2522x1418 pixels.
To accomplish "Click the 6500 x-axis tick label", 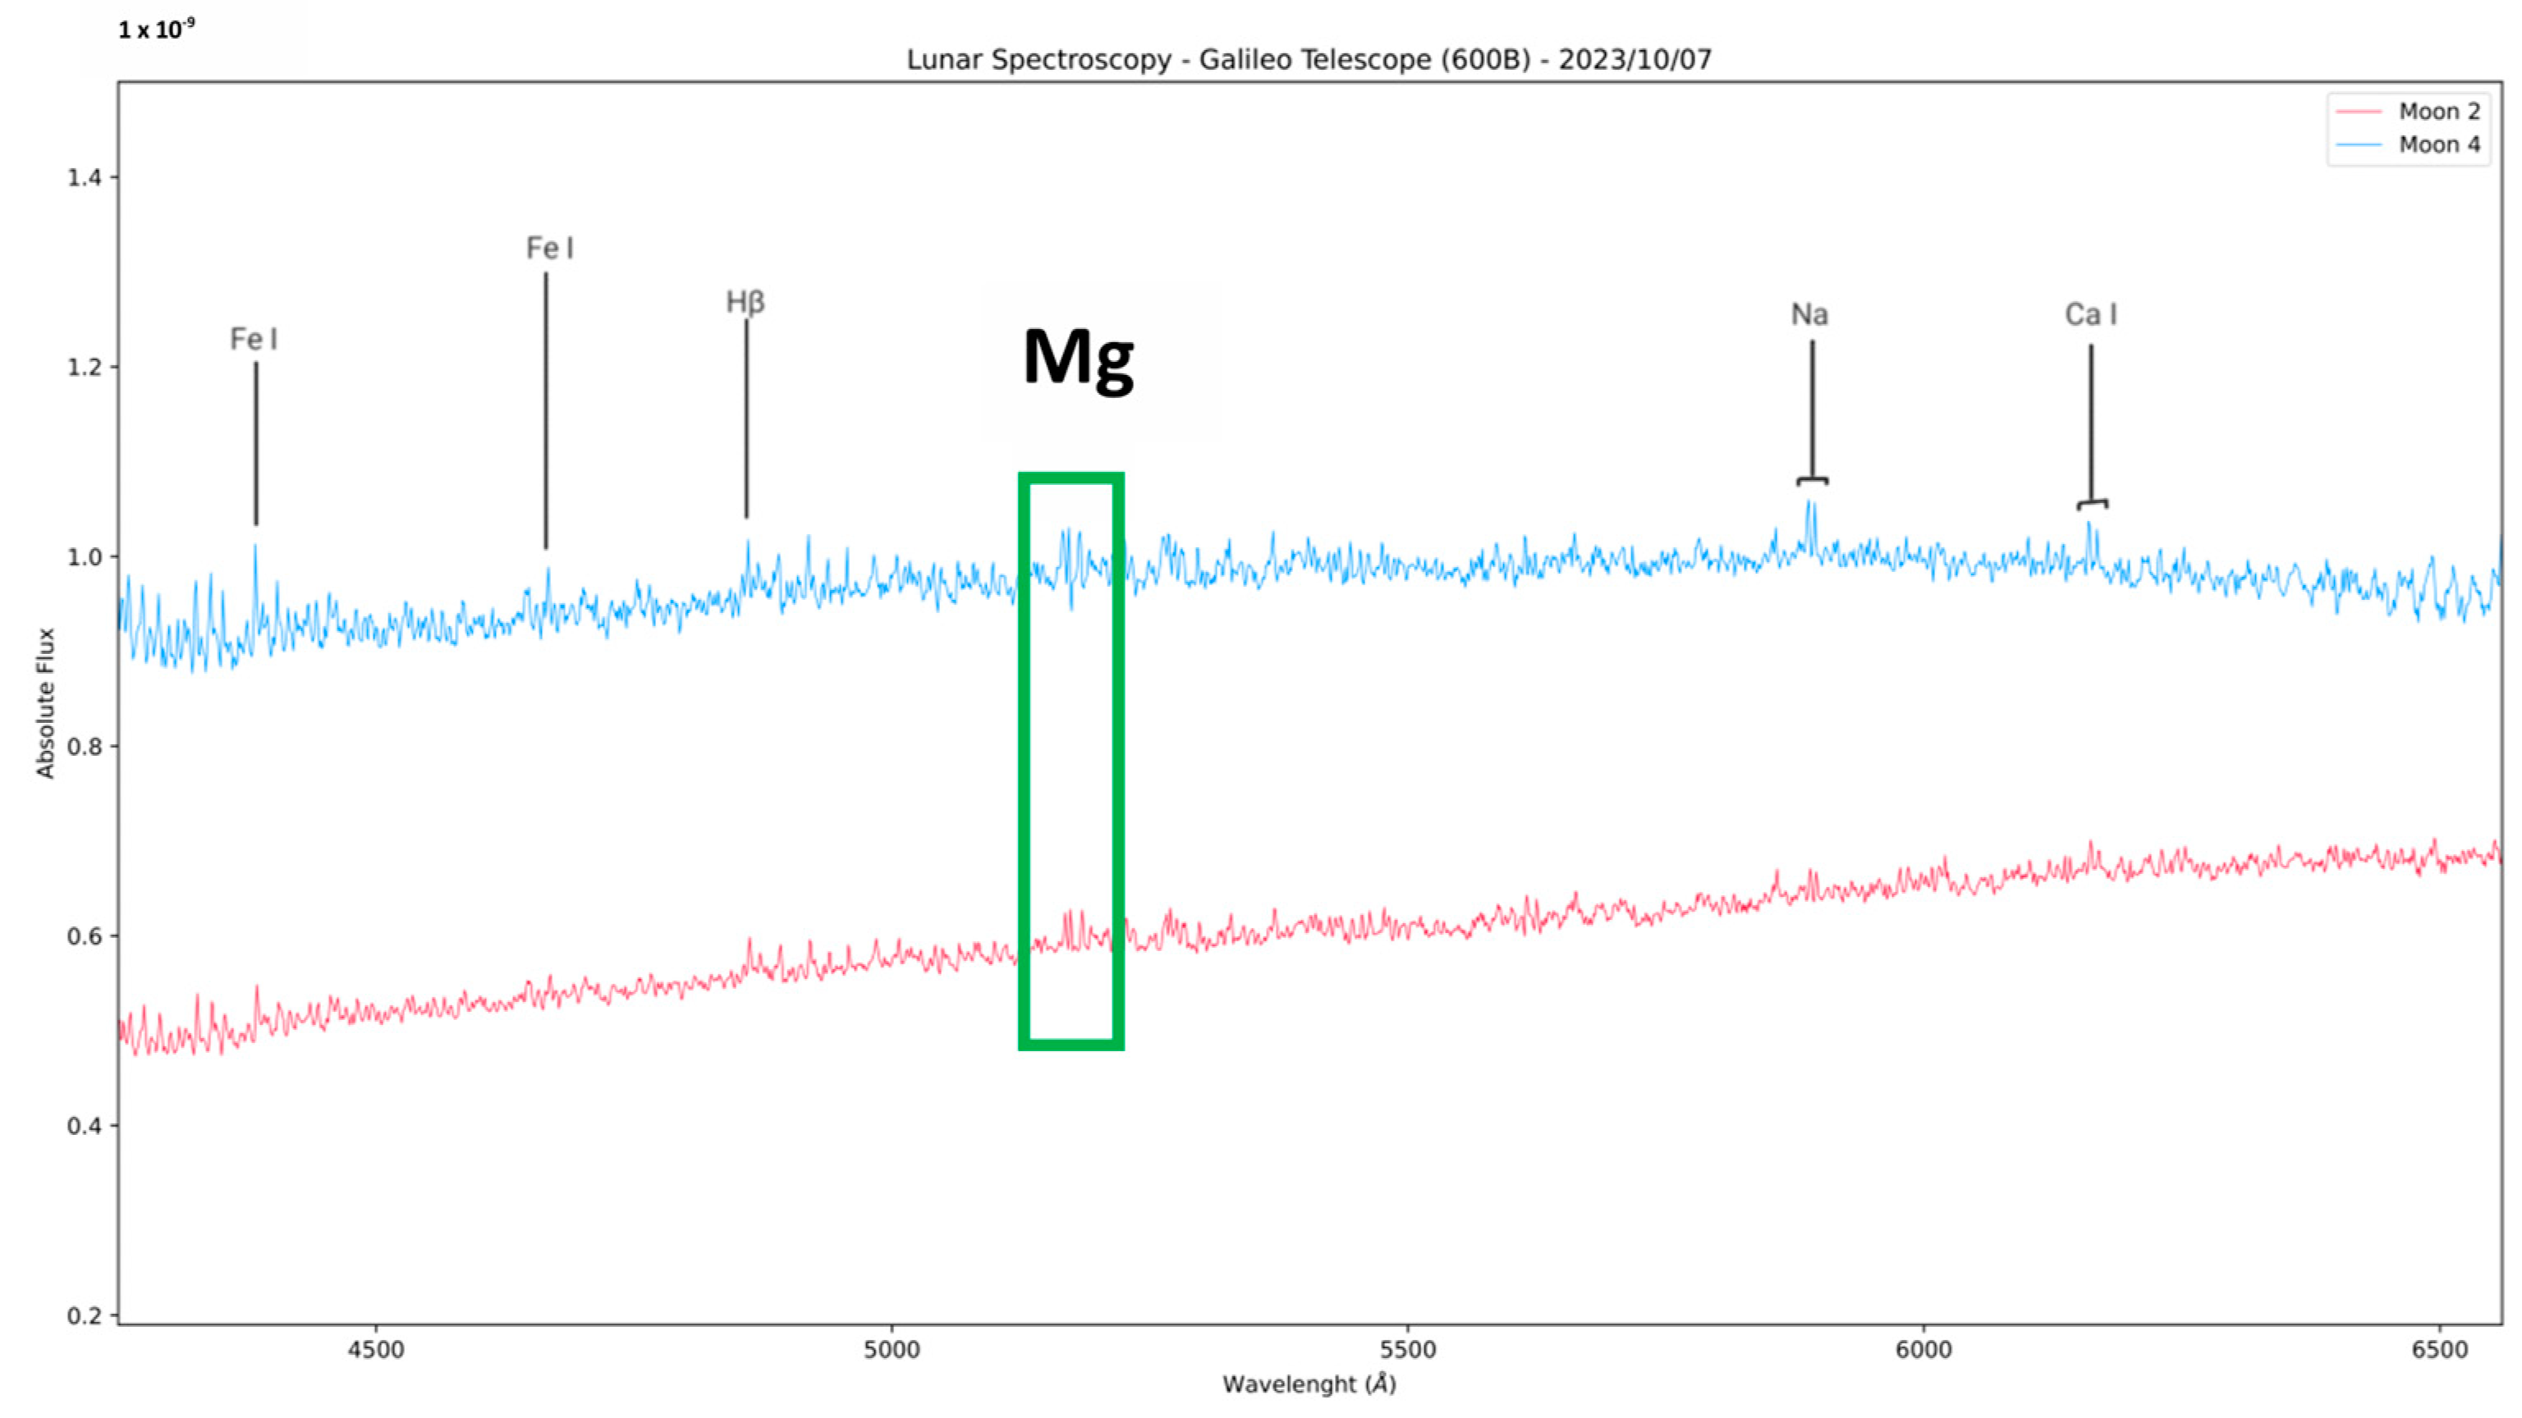I will click(x=2440, y=1350).
